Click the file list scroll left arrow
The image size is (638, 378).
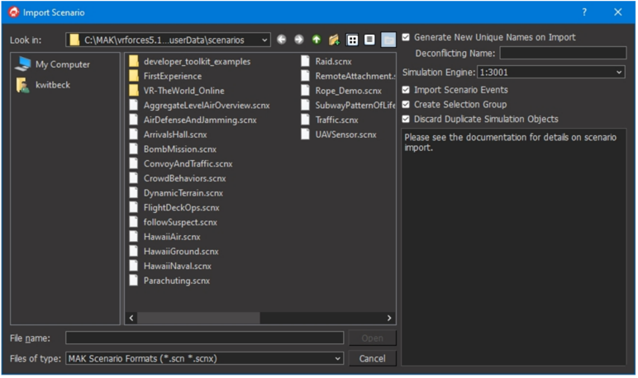[131, 318]
